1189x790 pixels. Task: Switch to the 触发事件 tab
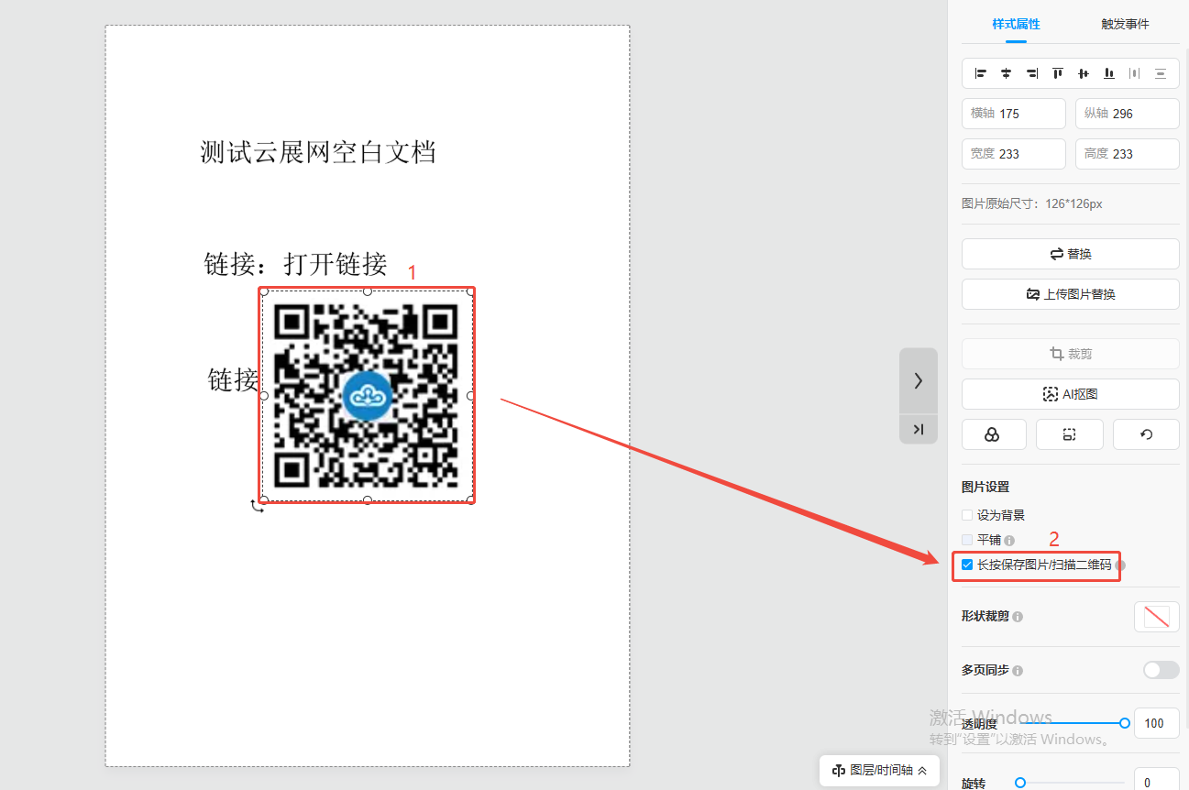coord(1125,24)
